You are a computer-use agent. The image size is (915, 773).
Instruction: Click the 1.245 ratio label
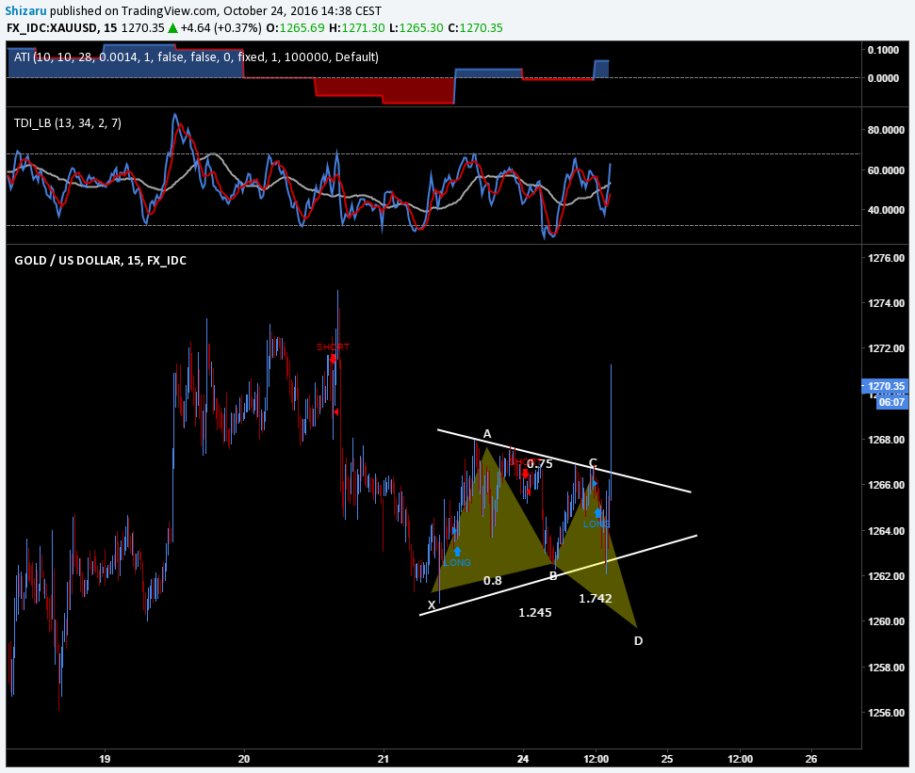(535, 612)
